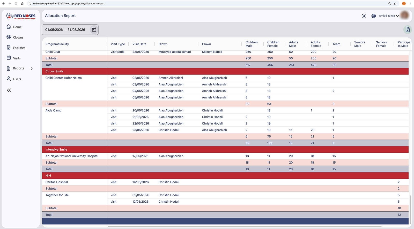This screenshot has height=229, width=414.
Task: Click the date range input field
Action: point(70,30)
